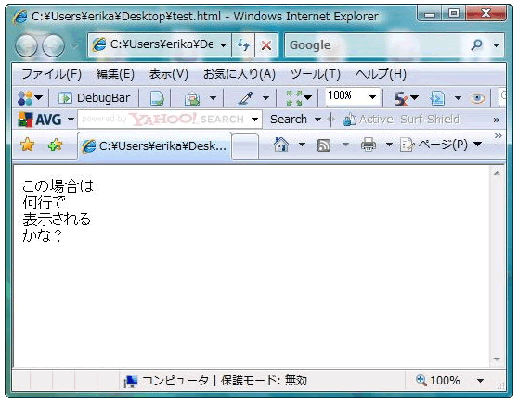This screenshot has height=403, width=518.
Task: Open the status bar zoom level dropdown
Action: click(480, 381)
